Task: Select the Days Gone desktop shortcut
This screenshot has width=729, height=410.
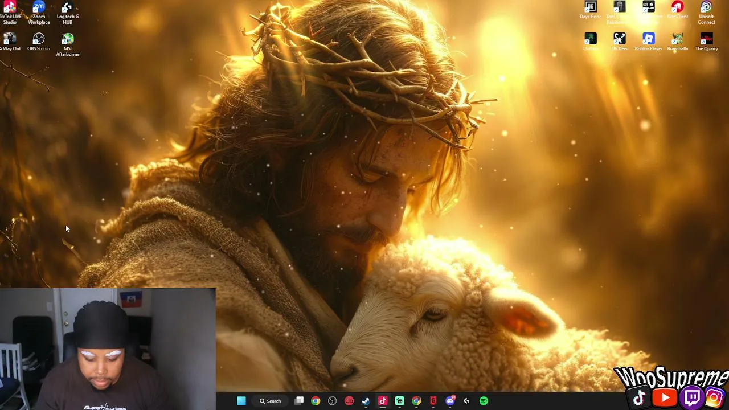Action: pos(591,10)
